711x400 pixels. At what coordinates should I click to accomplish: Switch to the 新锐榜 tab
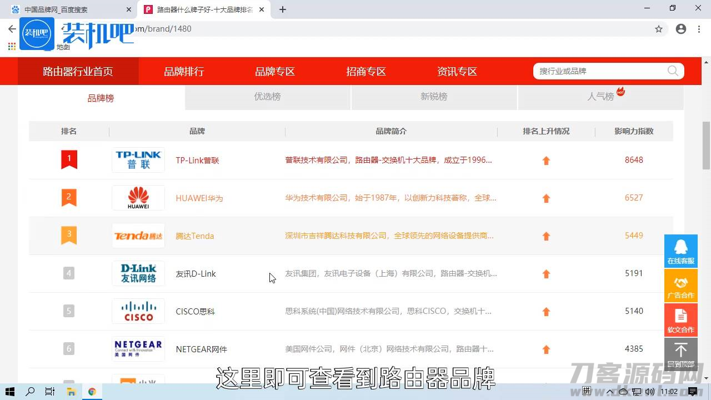click(x=434, y=97)
